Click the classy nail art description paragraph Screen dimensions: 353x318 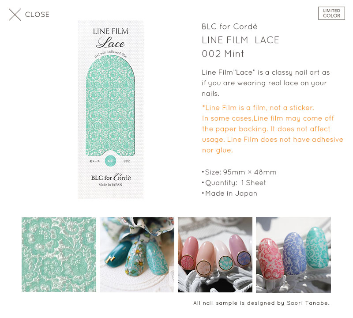point(266,83)
